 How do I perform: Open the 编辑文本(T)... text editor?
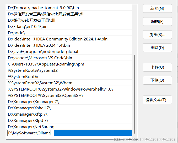(x=157, y=100)
